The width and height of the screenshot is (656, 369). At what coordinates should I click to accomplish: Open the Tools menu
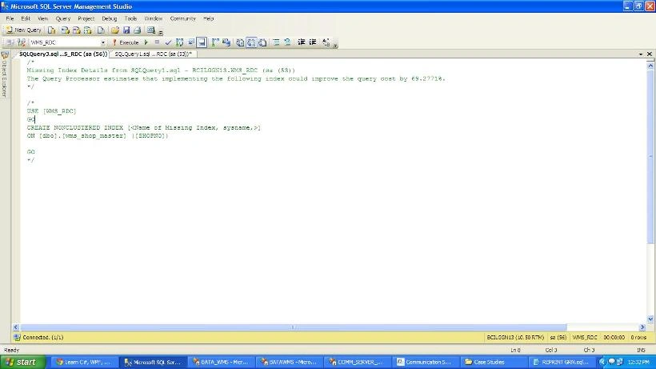point(130,18)
